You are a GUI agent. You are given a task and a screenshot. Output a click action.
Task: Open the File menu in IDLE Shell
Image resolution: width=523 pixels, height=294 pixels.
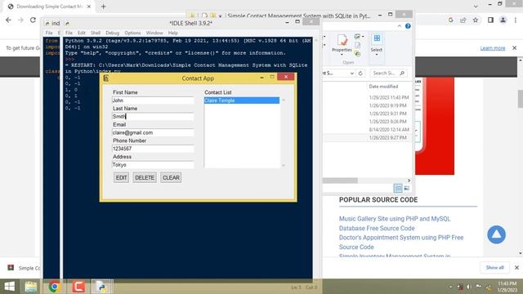coord(69,33)
